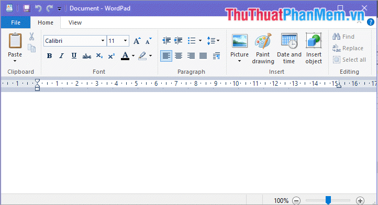Click Replace in Editing group
378x205 pixels.
click(x=348, y=48)
